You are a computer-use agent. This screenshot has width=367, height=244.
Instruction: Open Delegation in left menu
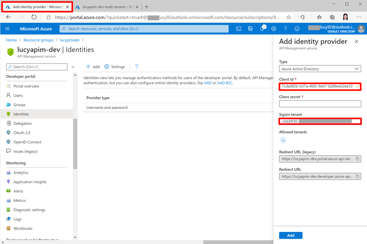pyautogui.click(x=22, y=123)
